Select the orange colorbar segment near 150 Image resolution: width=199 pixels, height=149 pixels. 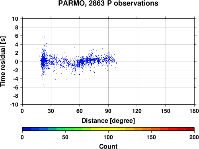pyautogui.click(x=151, y=129)
